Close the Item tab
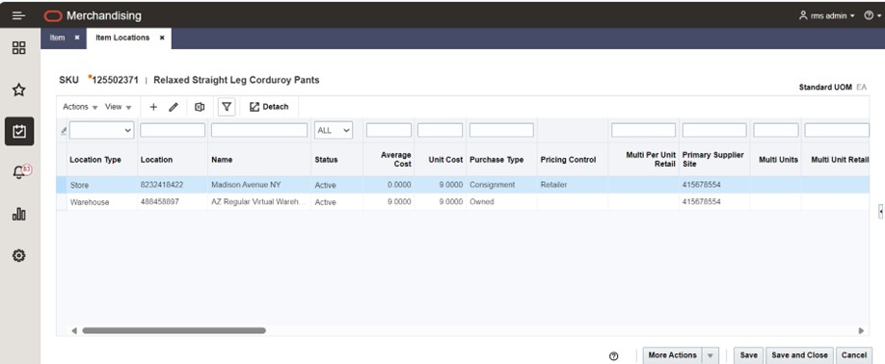The height and width of the screenshot is (364, 885). [x=77, y=38]
